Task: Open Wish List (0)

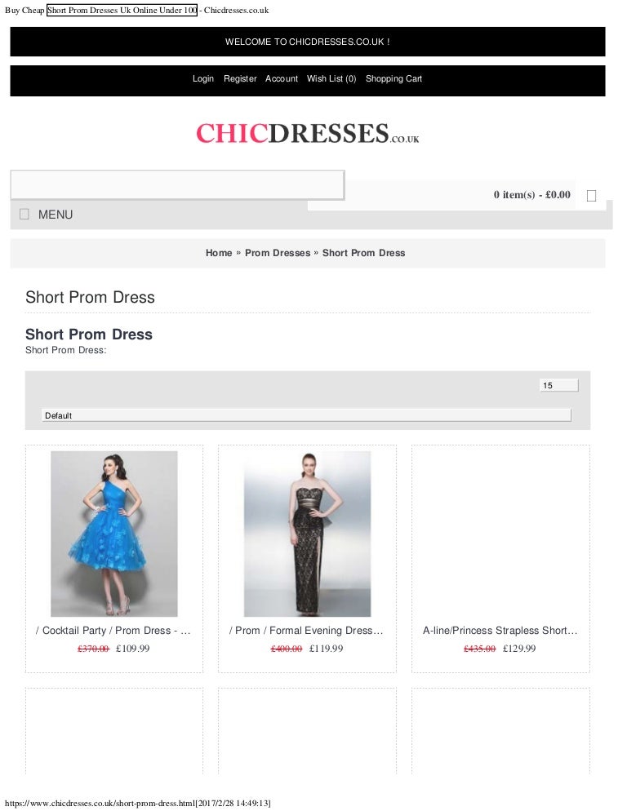Action: click(331, 78)
